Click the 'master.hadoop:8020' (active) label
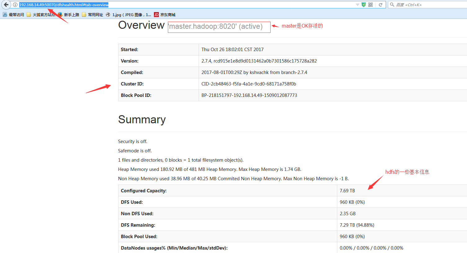 216,27
